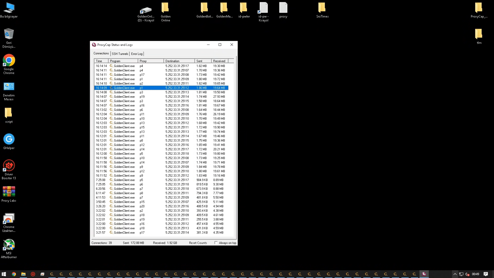Click the Reset Counts button
This screenshot has width=494, height=278.
(x=198, y=243)
